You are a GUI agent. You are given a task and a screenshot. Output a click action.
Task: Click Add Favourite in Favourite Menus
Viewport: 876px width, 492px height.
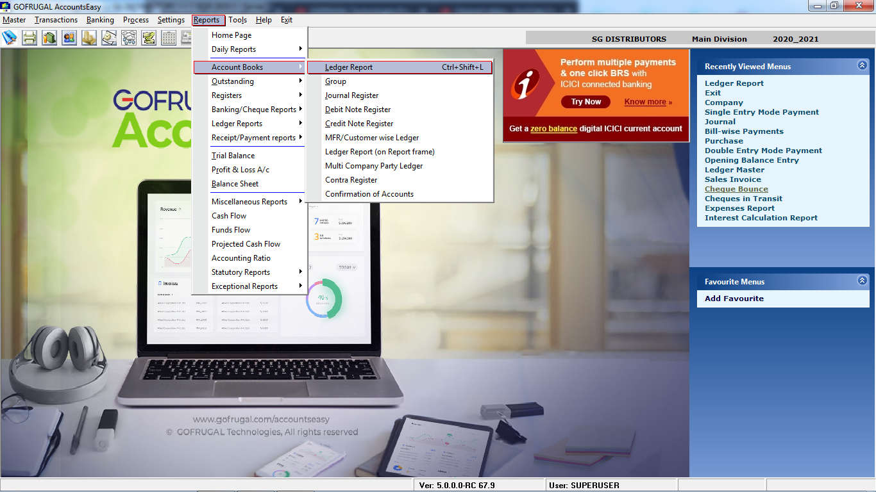tap(734, 299)
